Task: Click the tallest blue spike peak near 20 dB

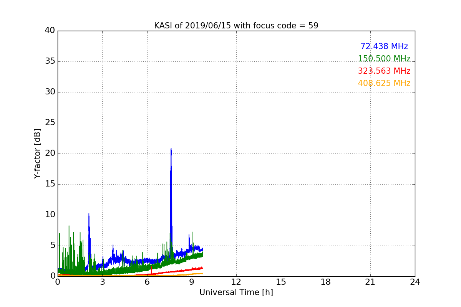Action: coord(171,149)
